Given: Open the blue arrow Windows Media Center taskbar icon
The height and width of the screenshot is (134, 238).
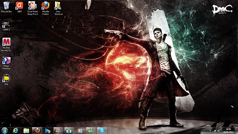Looking at the screenshot, I should point(48,131).
